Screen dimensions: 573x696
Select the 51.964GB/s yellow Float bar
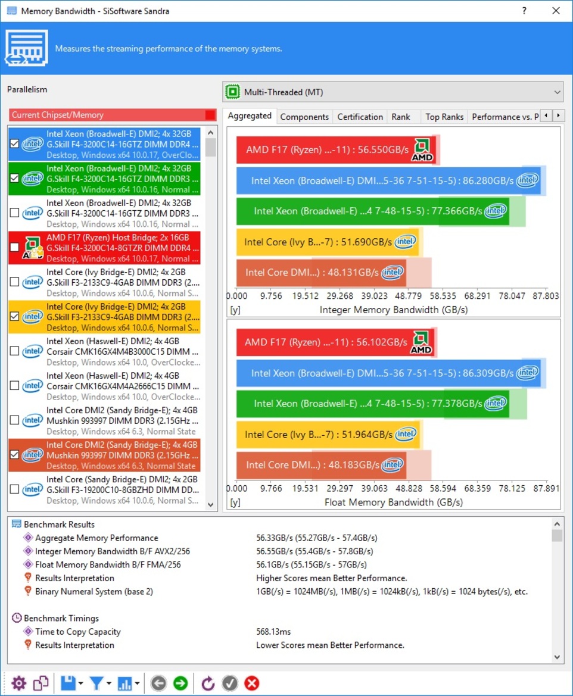tap(328, 434)
